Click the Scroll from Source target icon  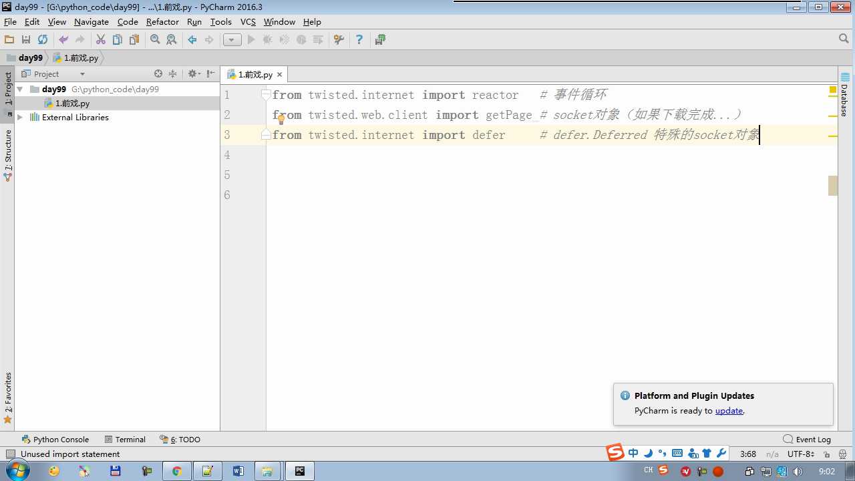coord(158,74)
